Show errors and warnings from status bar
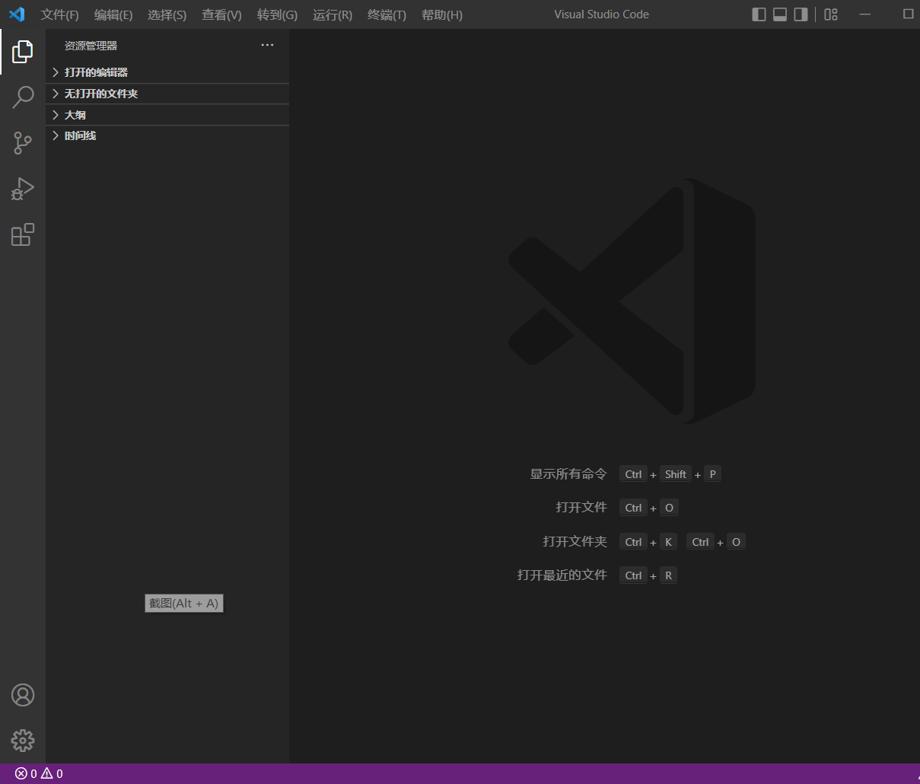Viewport: 920px width, 784px height. click(x=39, y=774)
